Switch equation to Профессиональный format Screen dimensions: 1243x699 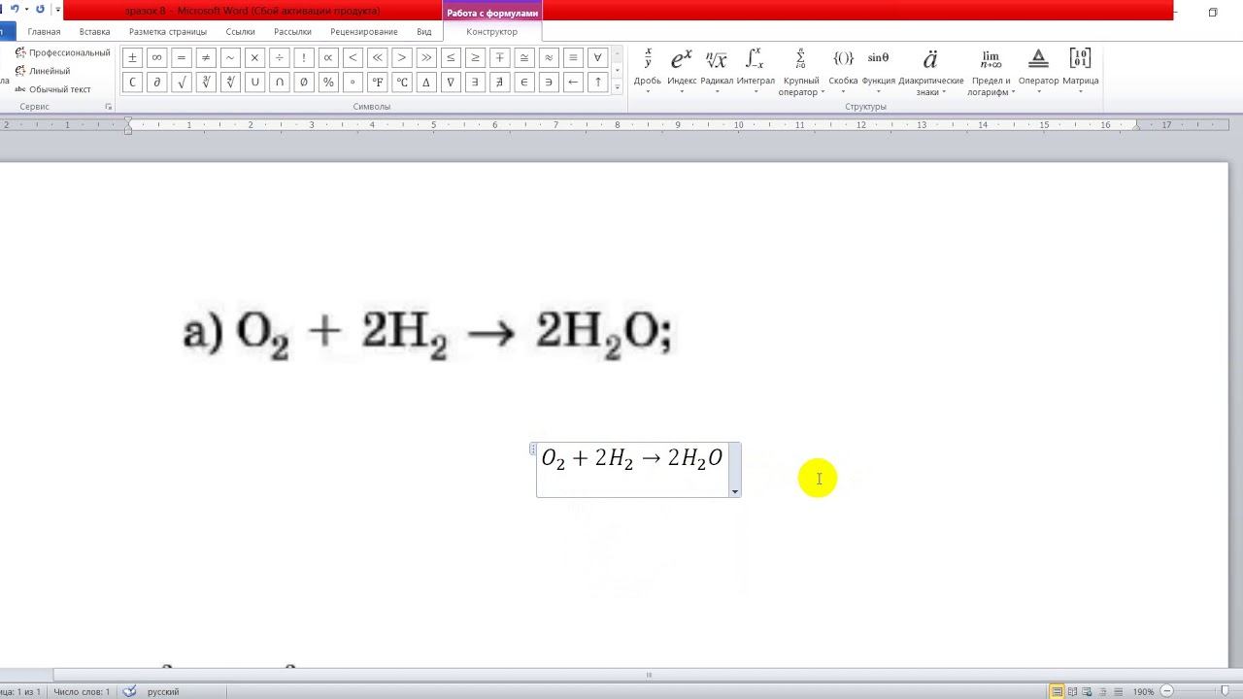(x=62, y=52)
